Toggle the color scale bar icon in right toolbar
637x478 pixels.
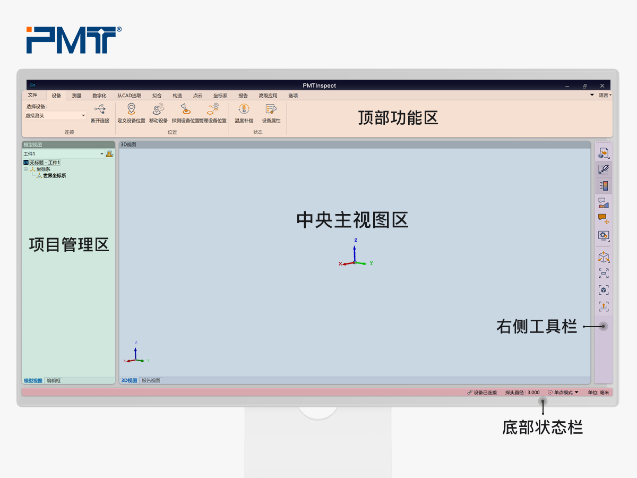click(x=604, y=186)
